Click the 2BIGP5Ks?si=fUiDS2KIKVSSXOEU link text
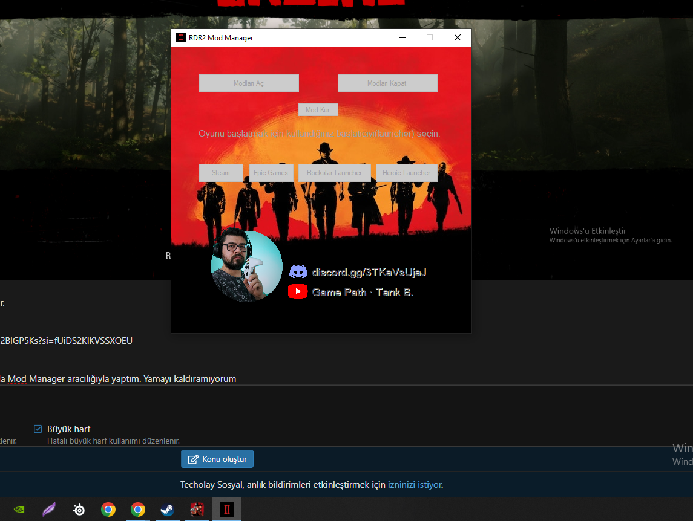Viewport: 693px width, 521px height. (x=67, y=340)
